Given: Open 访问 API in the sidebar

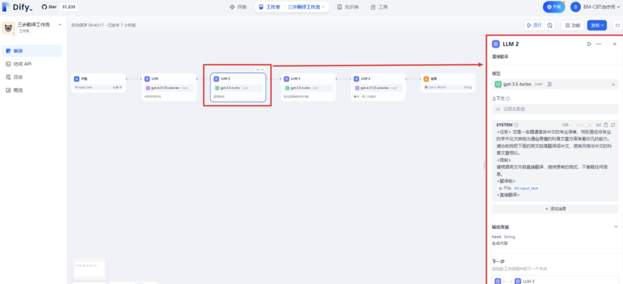Looking at the screenshot, I should coord(32,64).
